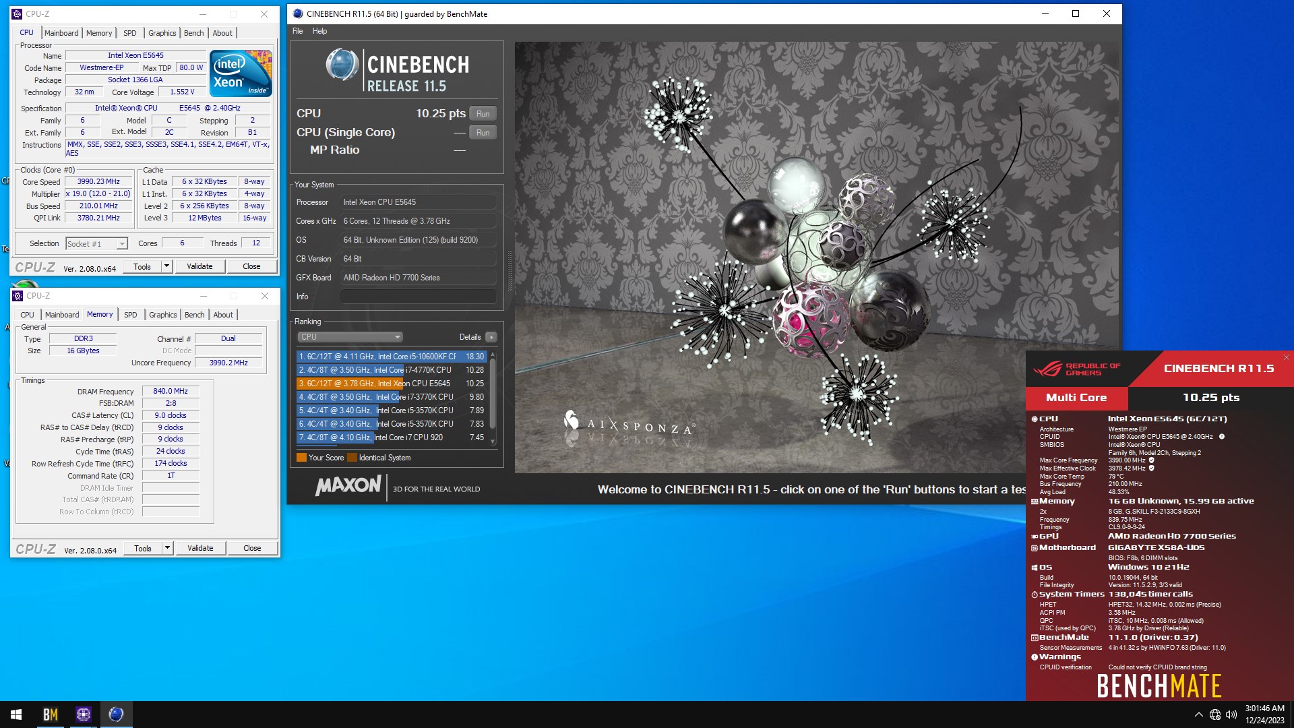Open the ranking type CPU dropdown
The image size is (1294, 728).
coord(350,337)
